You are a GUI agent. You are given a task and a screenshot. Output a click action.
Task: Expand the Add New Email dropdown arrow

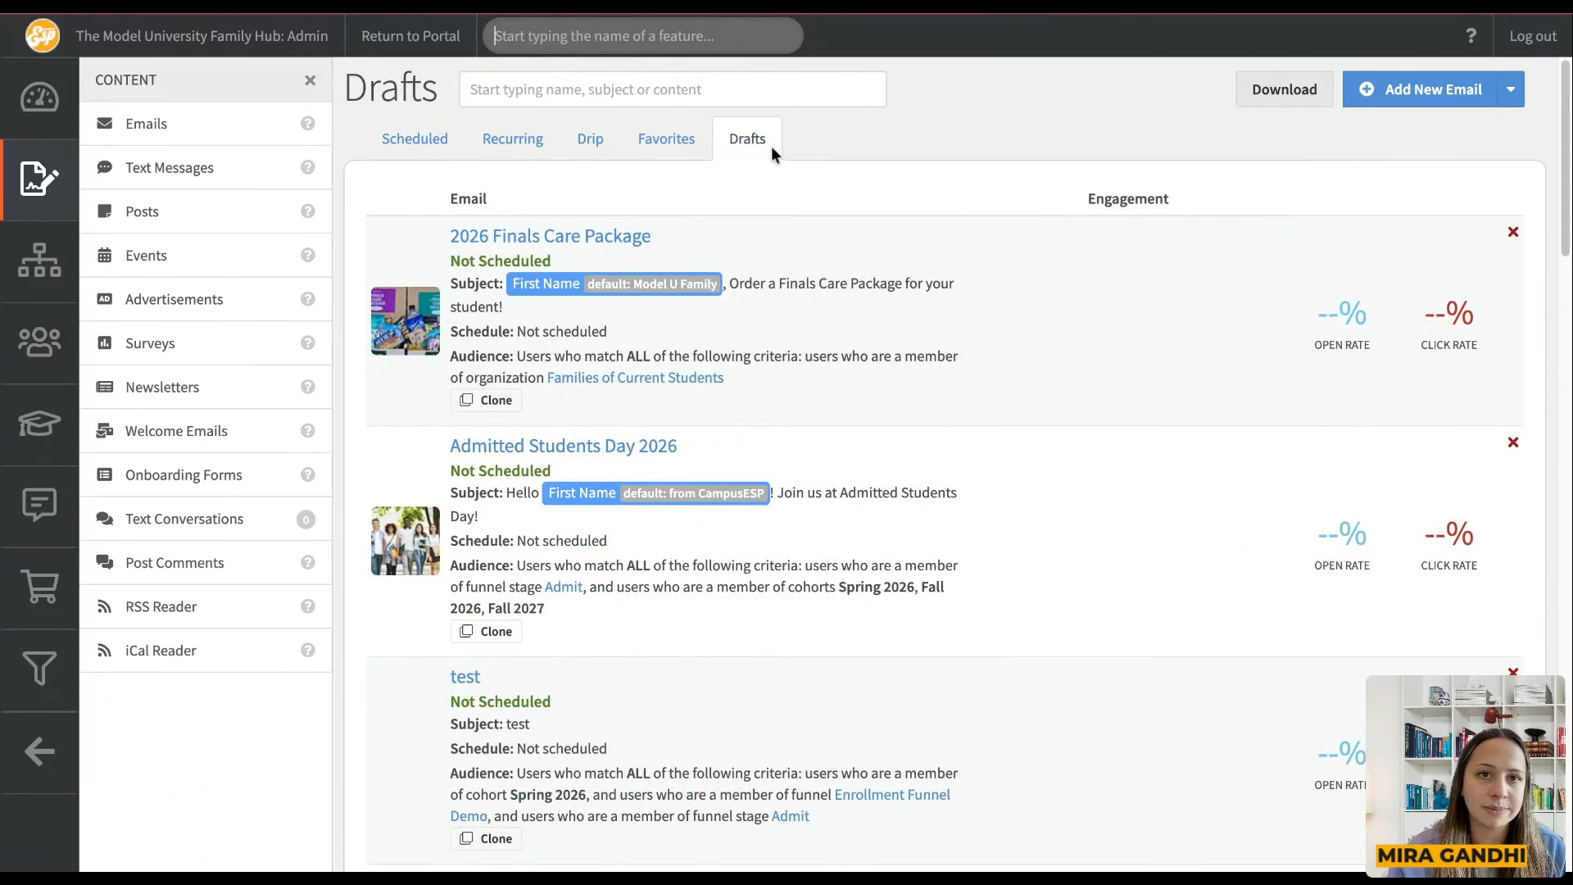tap(1510, 89)
